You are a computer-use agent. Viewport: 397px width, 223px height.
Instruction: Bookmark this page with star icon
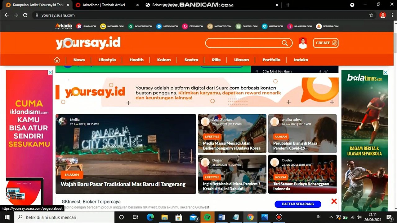371,15
